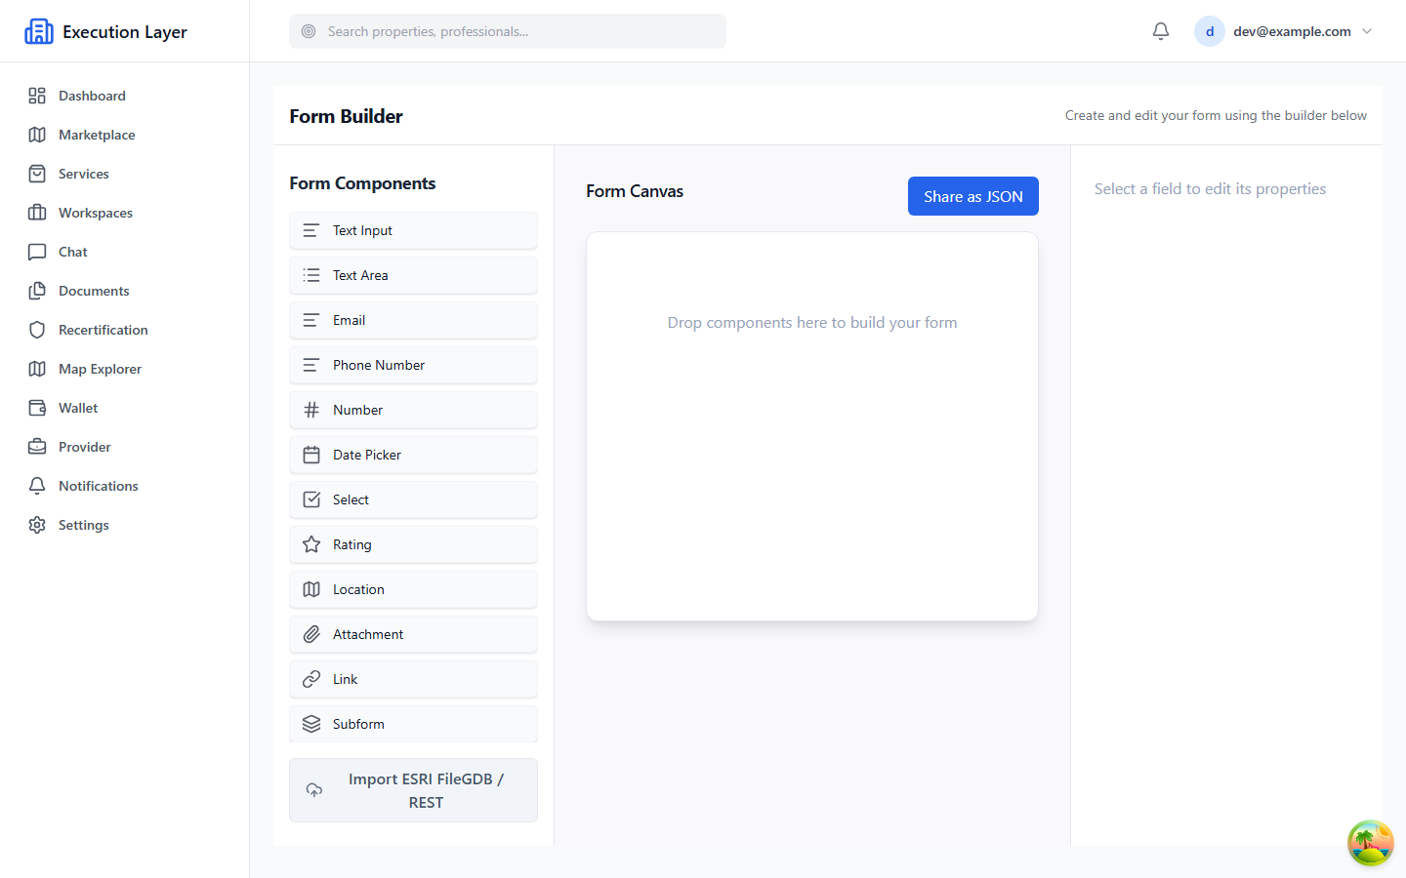This screenshot has width=1406, height=878.
Task: Select the Text Area component
Action: pos(413,275)
